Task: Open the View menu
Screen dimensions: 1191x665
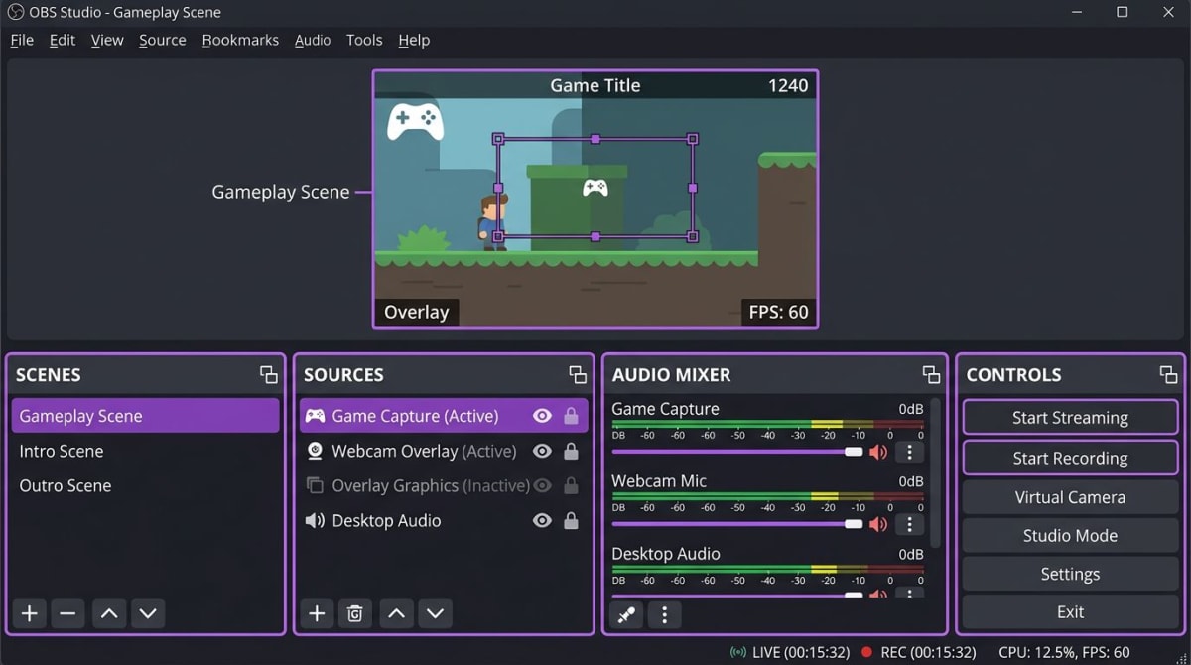Action: click(x=107, y=40)
